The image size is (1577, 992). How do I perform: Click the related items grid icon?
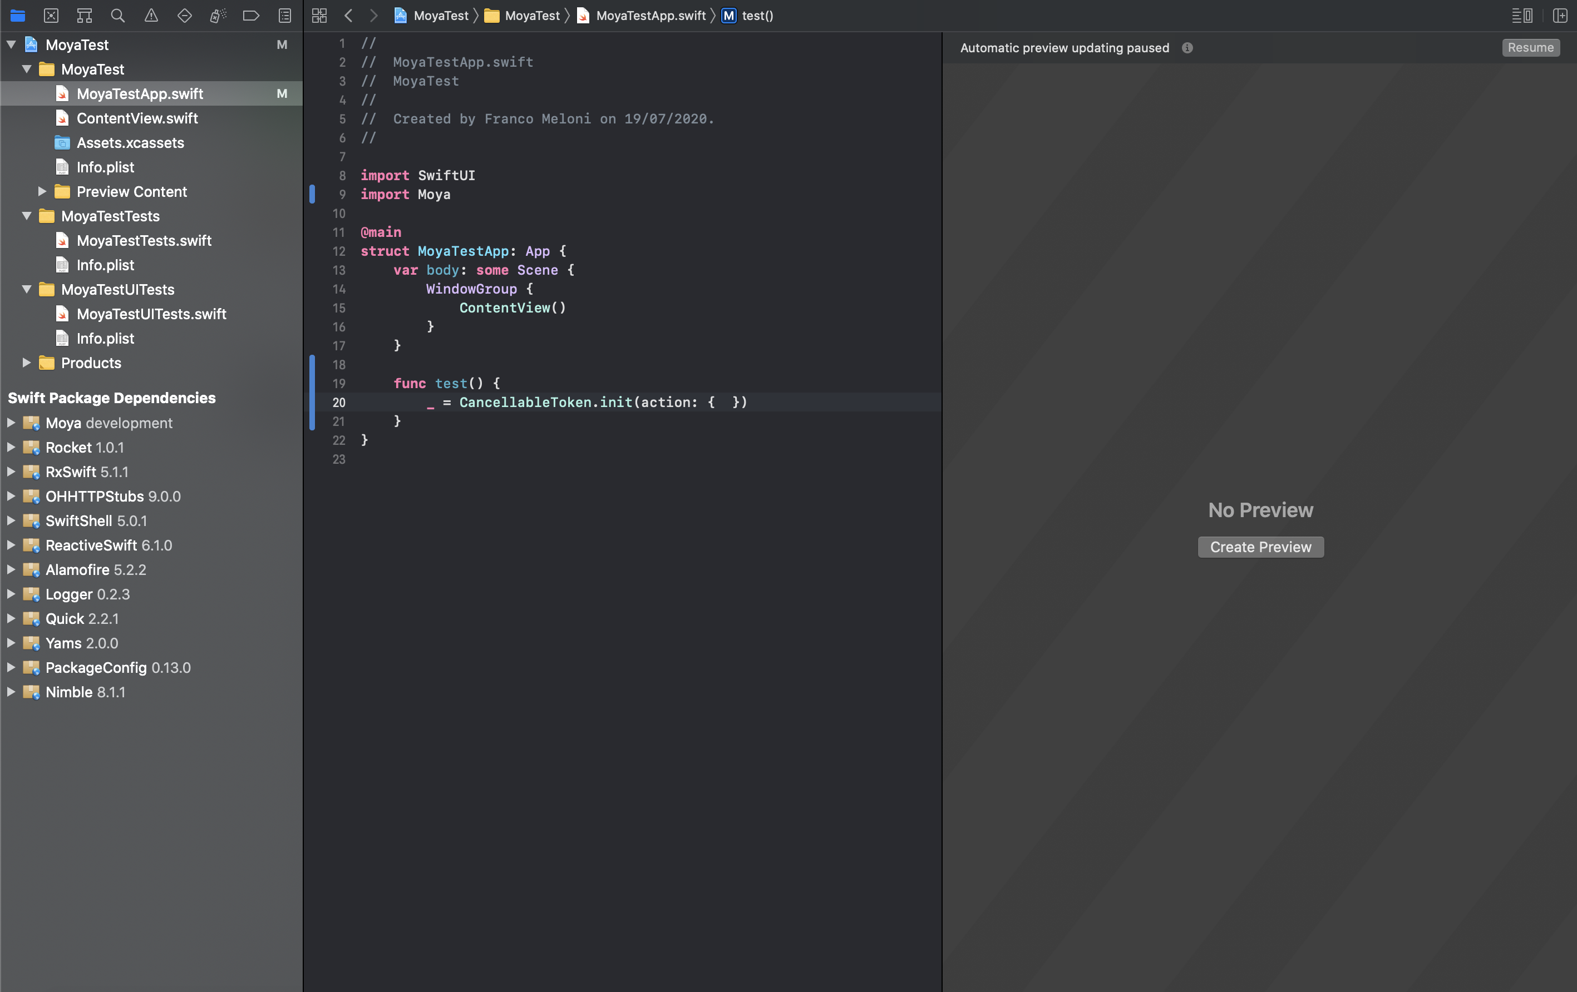(x=319, y=16)
